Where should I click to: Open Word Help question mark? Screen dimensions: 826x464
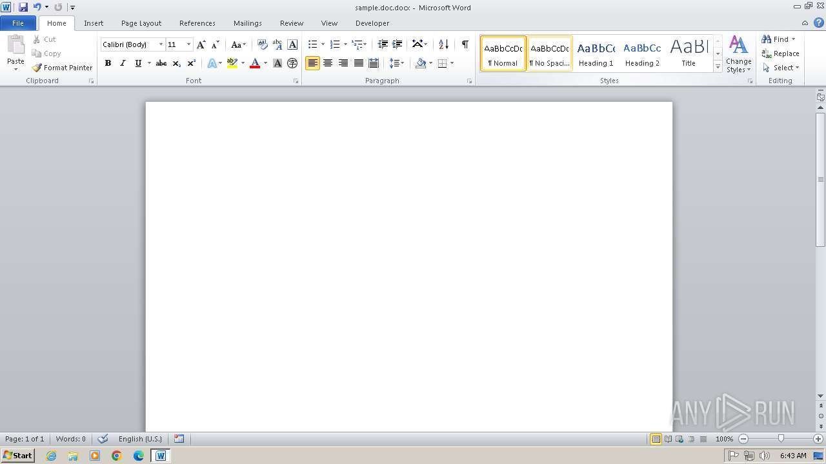[x=819, y=23]
